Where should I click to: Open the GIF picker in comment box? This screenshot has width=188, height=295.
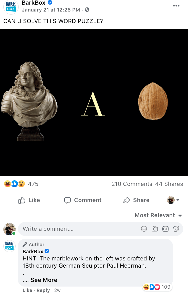click(165, 229)
